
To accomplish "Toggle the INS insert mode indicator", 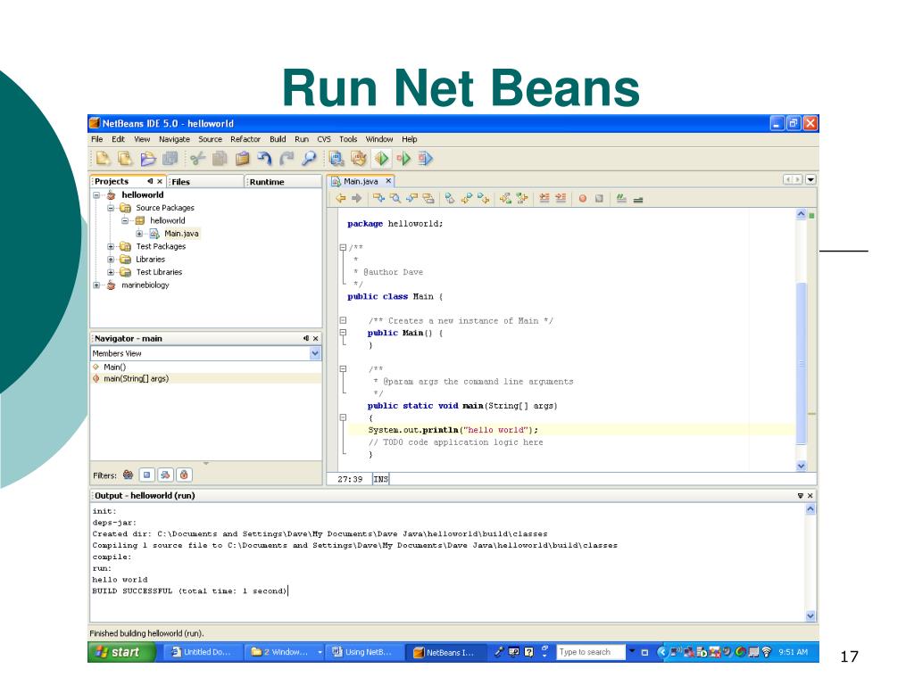I will (380, 479).
